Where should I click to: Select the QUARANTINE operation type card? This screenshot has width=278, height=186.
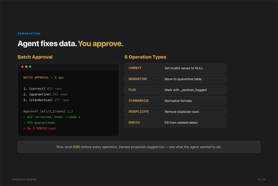[x=175, y=79]
